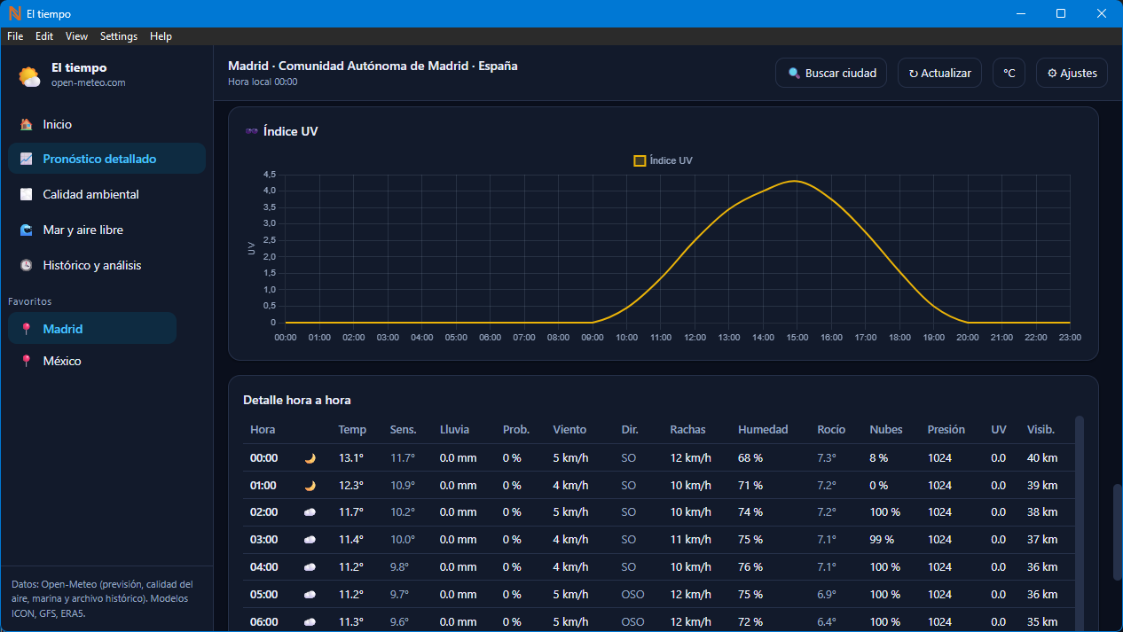Click the Buscar ciudad button
This screenshot has height=632, width=1123.
tap(831, 74)
